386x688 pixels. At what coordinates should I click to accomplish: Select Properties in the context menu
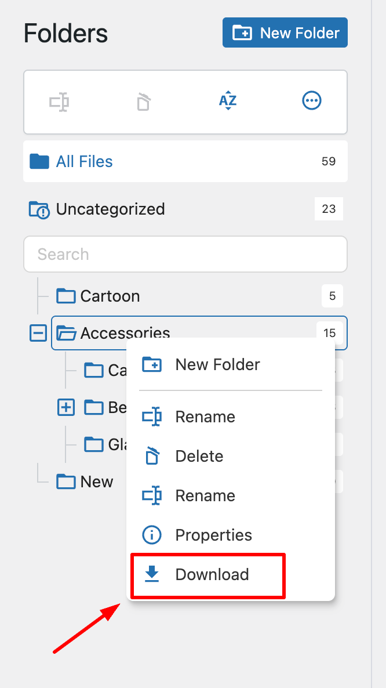[214, 535]
